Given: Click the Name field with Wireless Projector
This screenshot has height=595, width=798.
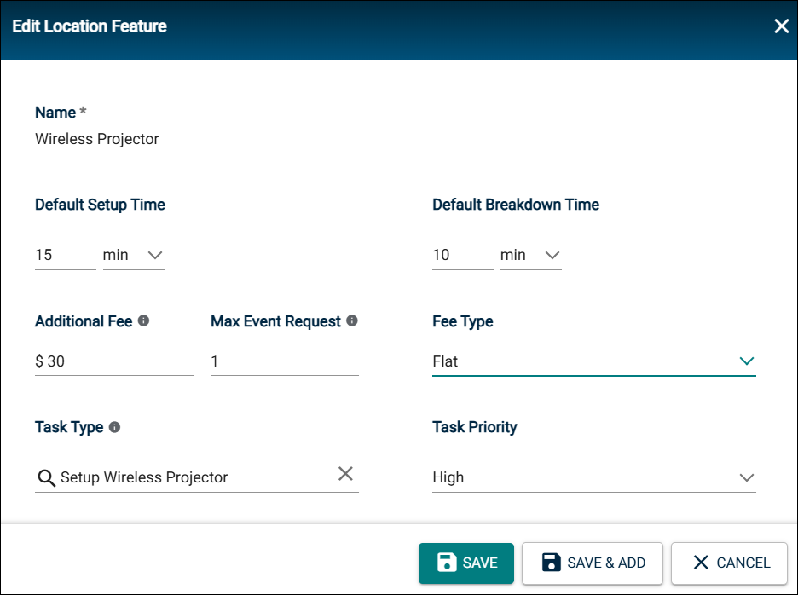Looking at the screenshot, I should coord(396,139).
